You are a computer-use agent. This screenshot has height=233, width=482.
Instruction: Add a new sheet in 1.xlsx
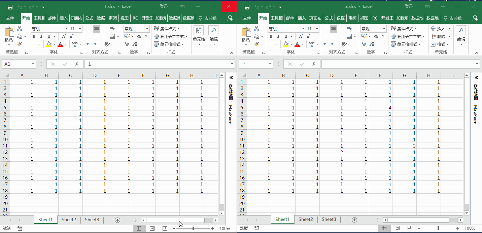117,220
